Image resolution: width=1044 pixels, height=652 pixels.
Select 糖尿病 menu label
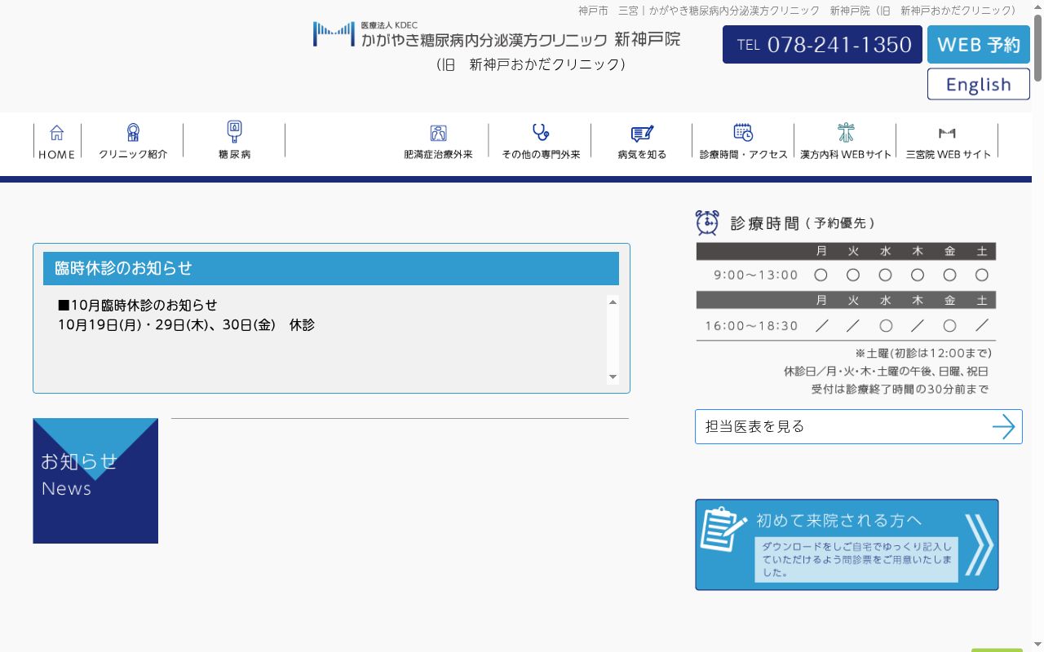point(235,155)
